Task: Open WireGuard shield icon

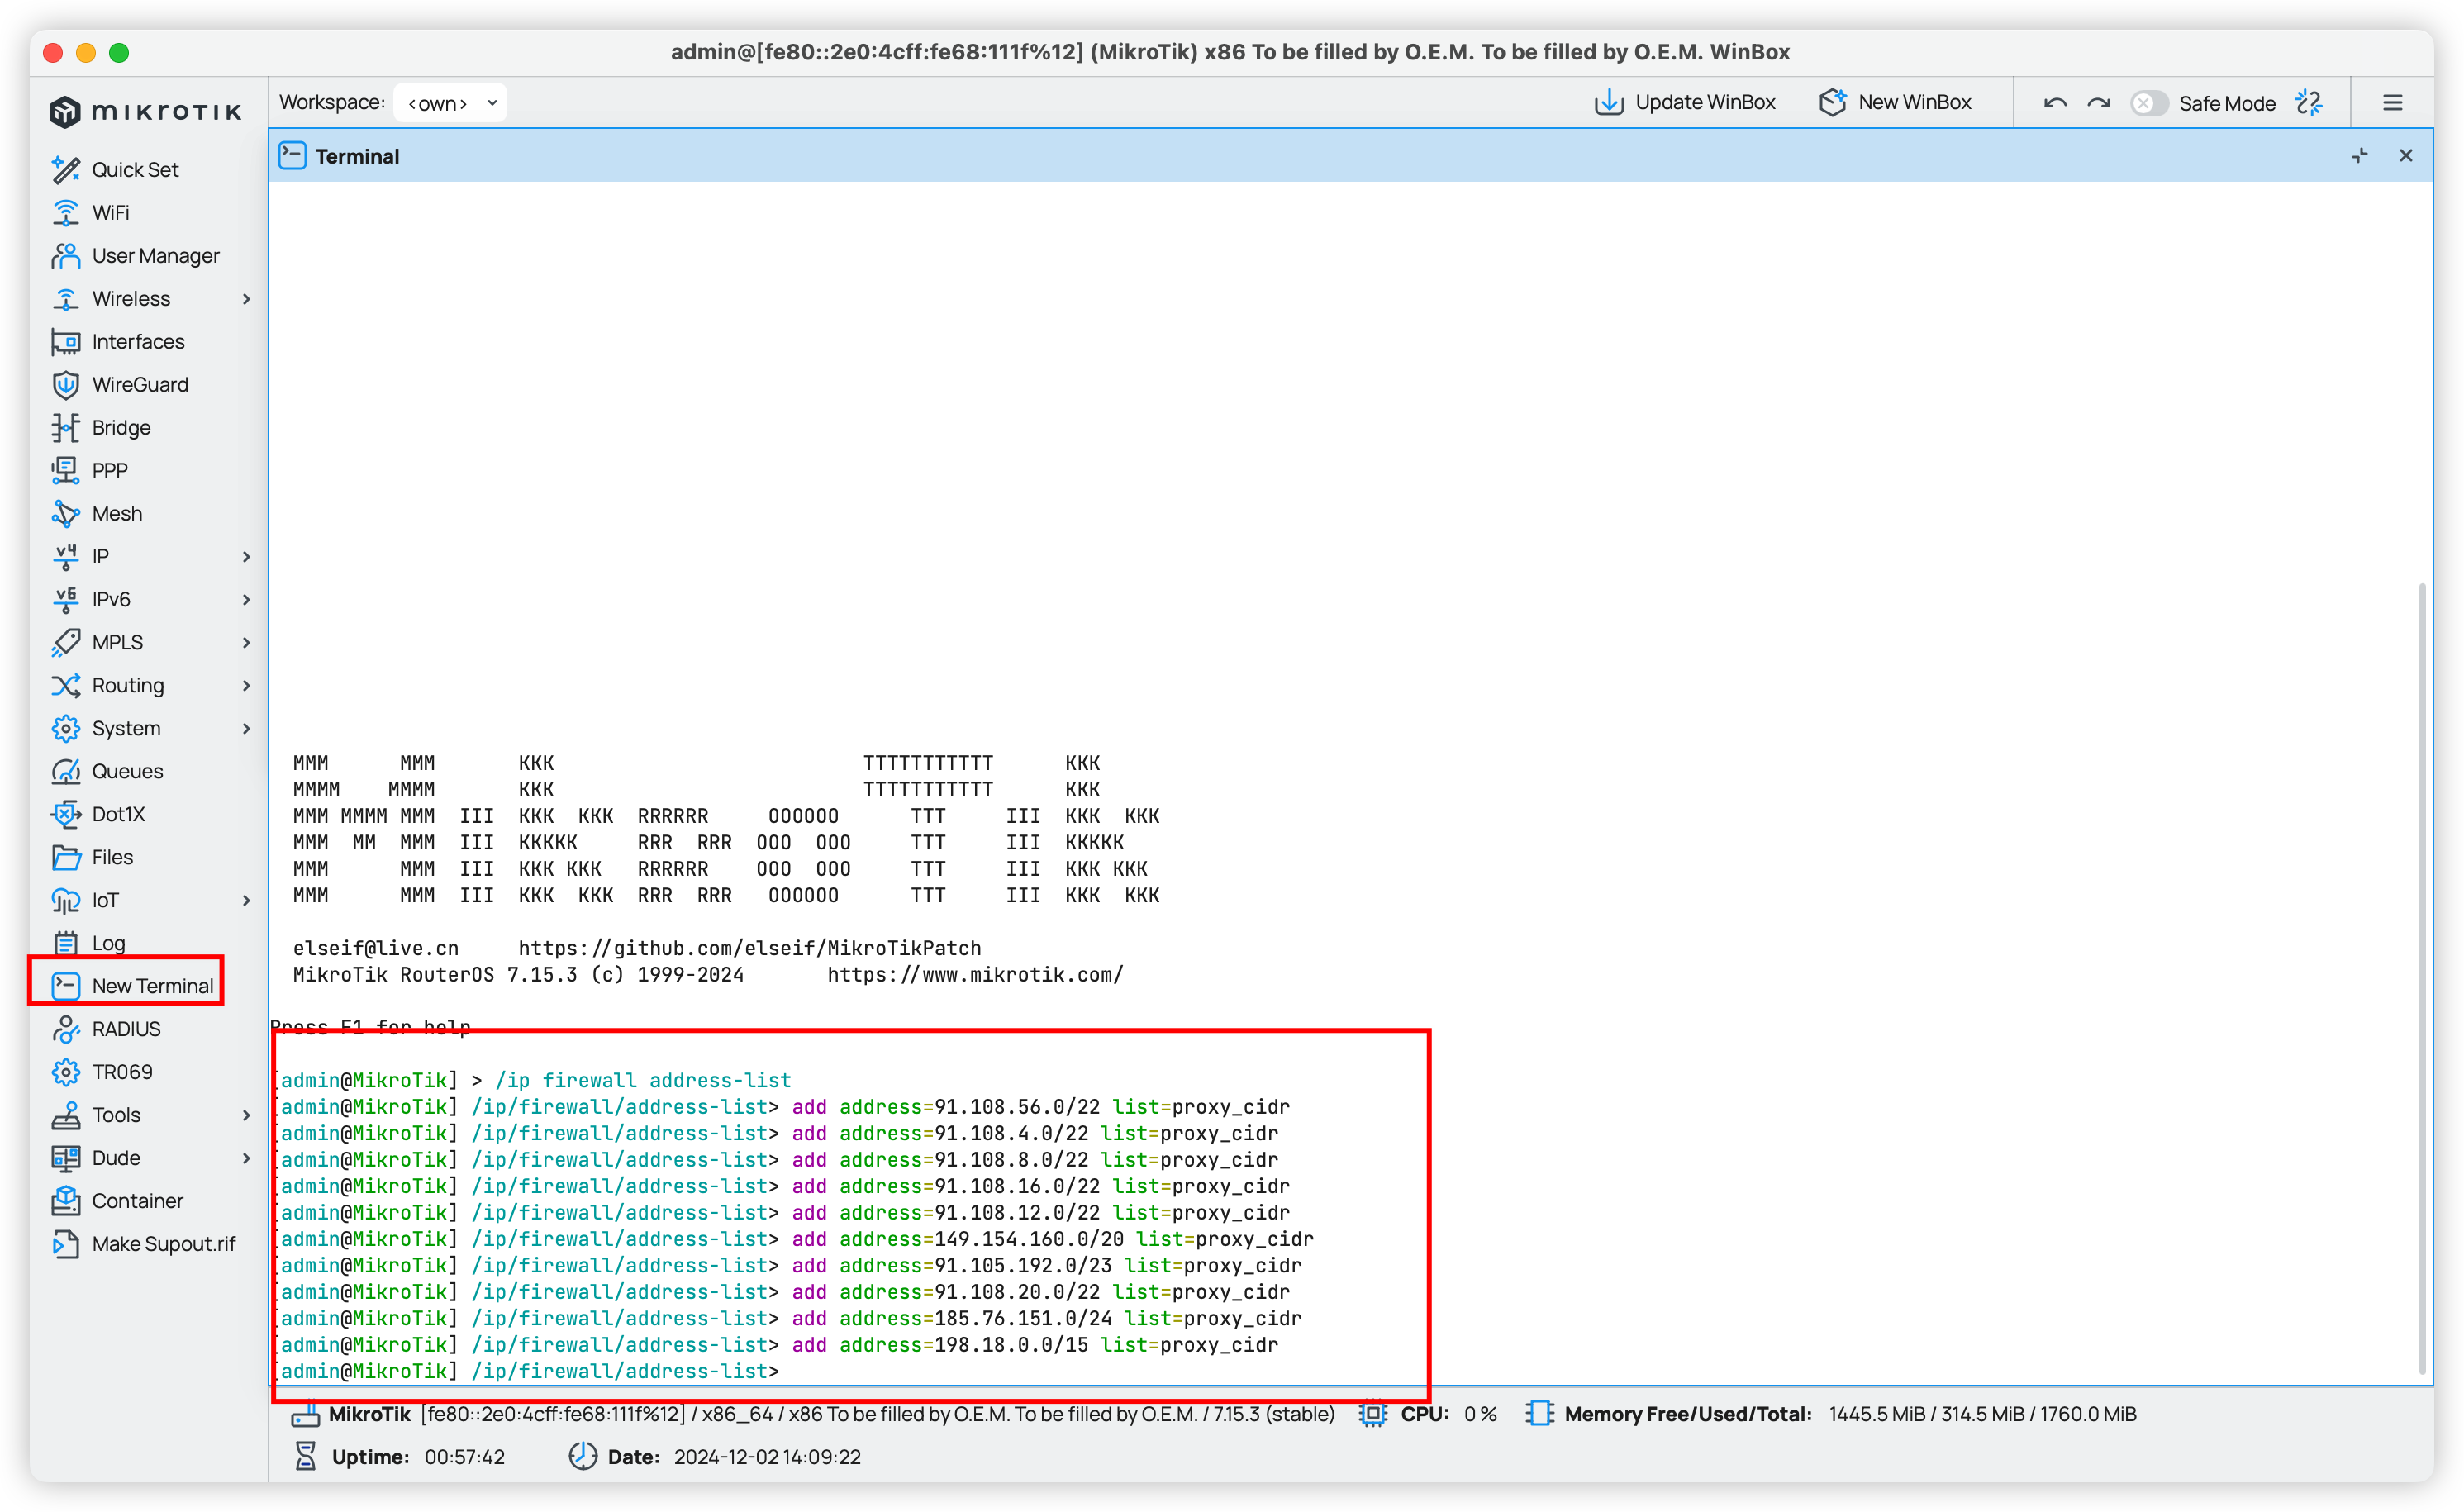Action: pos(66,385)
